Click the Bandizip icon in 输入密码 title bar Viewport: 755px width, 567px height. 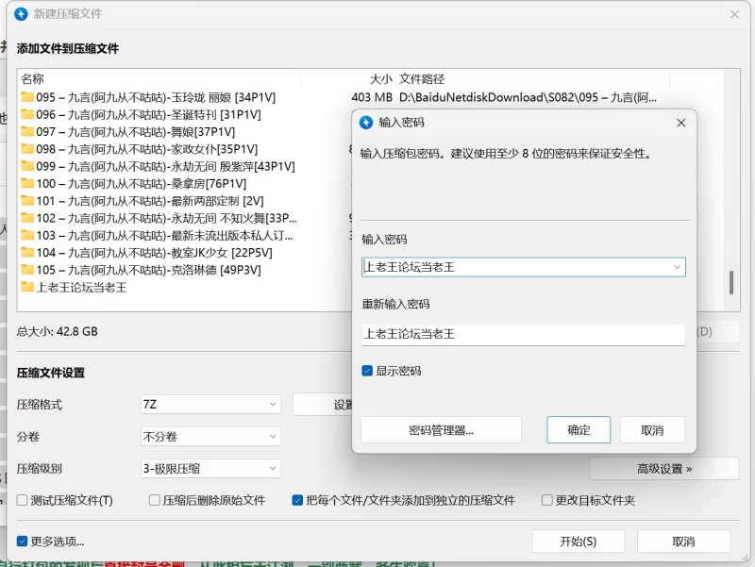[366, 123]
